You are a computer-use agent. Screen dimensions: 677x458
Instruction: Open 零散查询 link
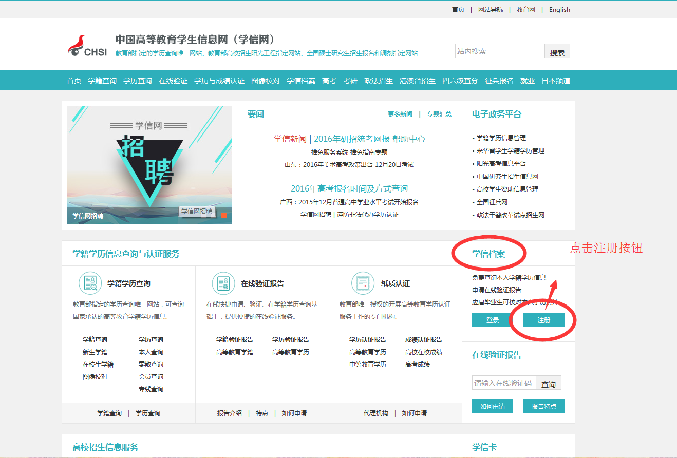[x=151, y=365]
